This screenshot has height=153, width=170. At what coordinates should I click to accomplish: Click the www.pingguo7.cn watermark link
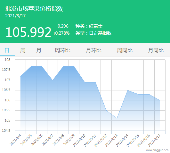tap(157, 150)
